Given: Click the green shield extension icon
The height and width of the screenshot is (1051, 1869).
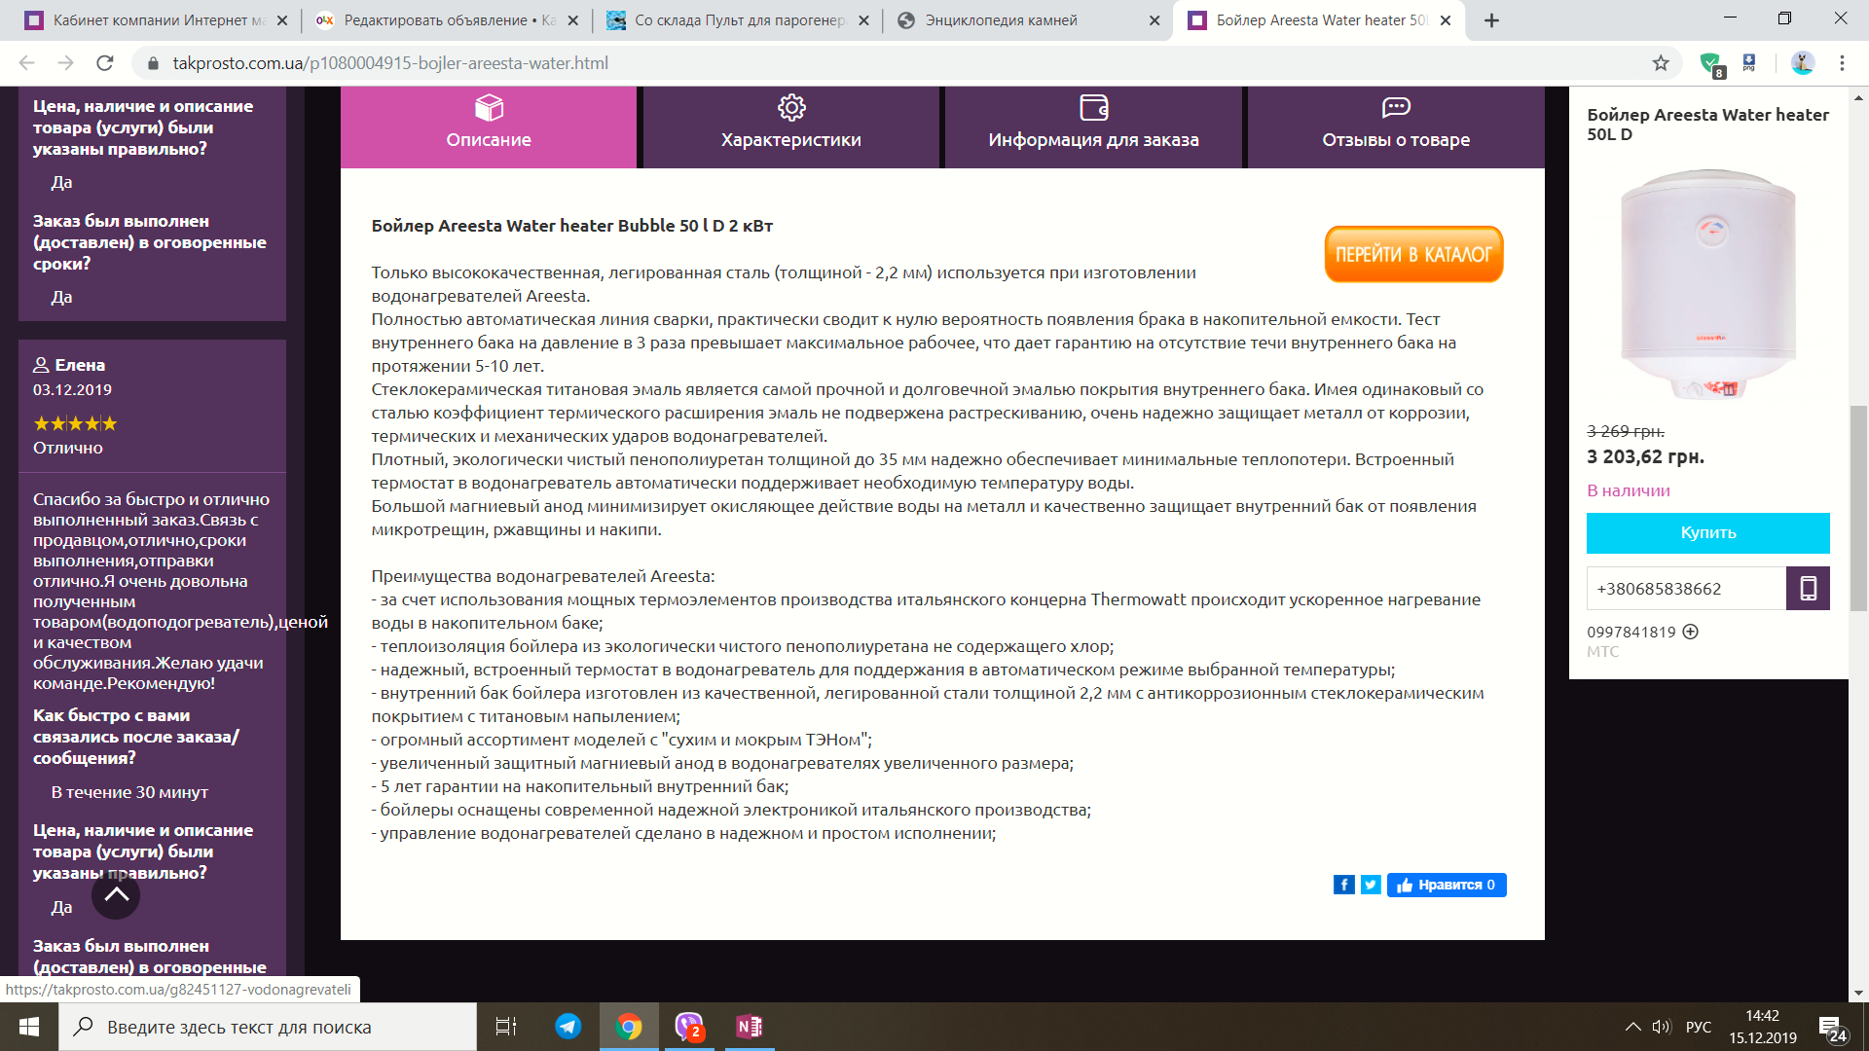Looking at the screenshot, I should 1710,64.
